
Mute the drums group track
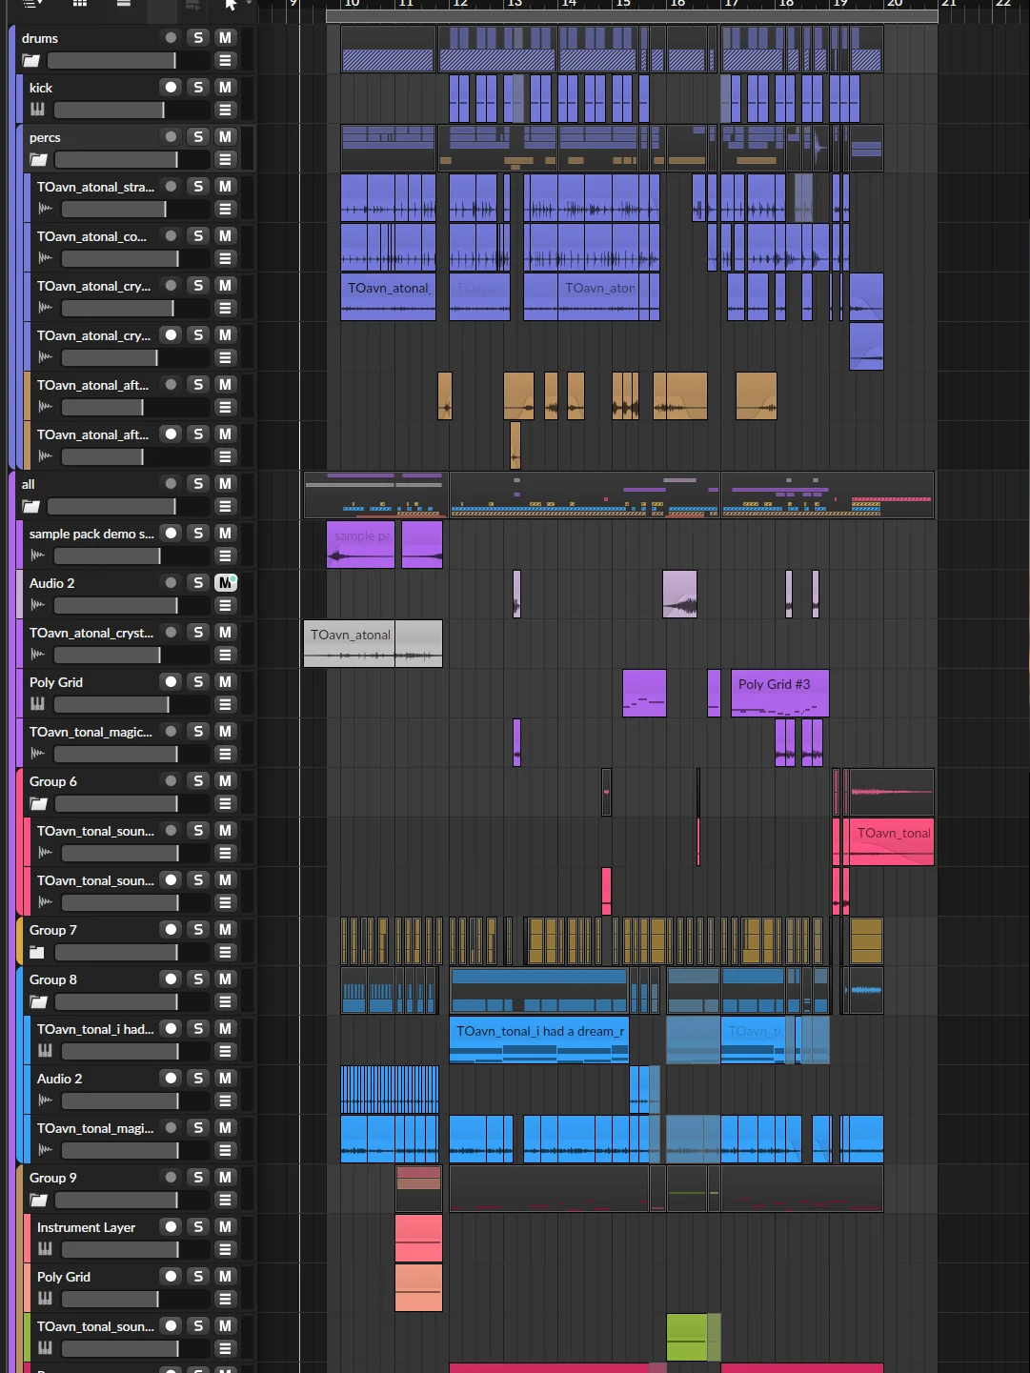click(225, 37)
